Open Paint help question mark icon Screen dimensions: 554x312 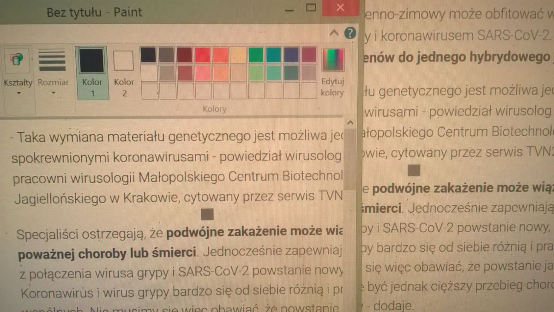coord(350,33)
